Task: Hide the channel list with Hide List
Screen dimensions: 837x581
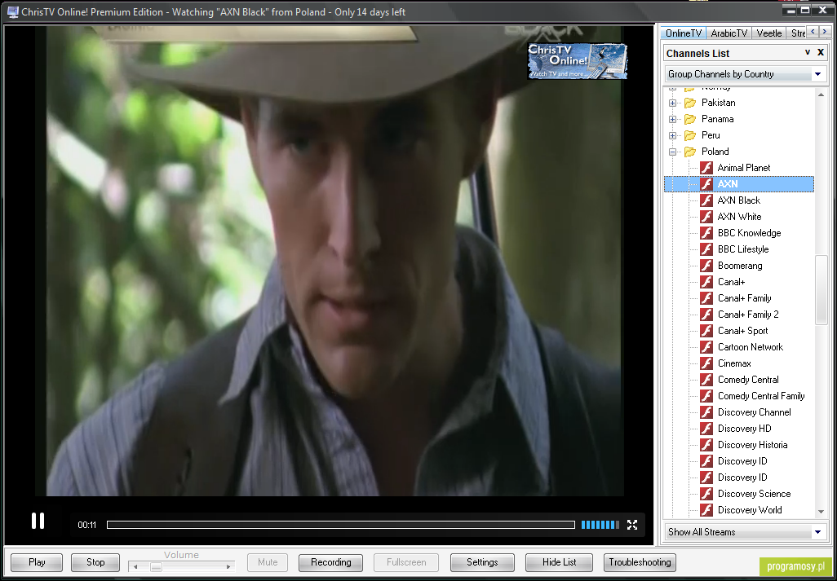Action: pyautogui.click(x=560, y=562)
